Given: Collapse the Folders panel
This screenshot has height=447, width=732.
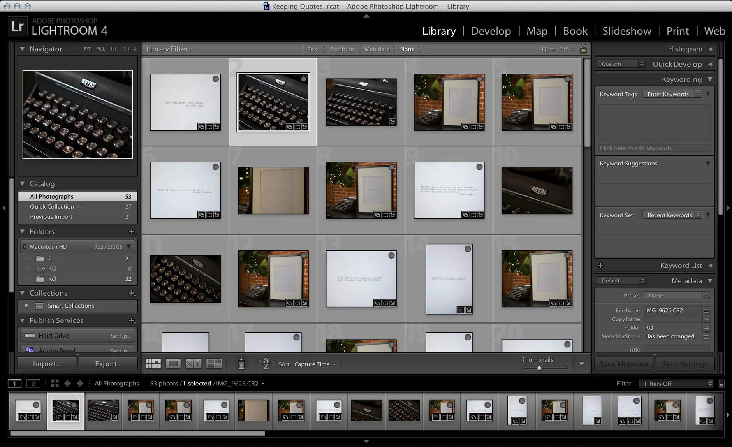Looking at the screenshot, I should tap(22, 232).
